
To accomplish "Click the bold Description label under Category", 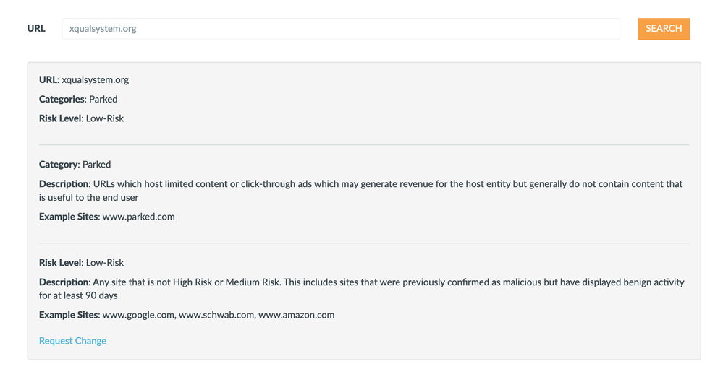I will [x=64, y=184].
